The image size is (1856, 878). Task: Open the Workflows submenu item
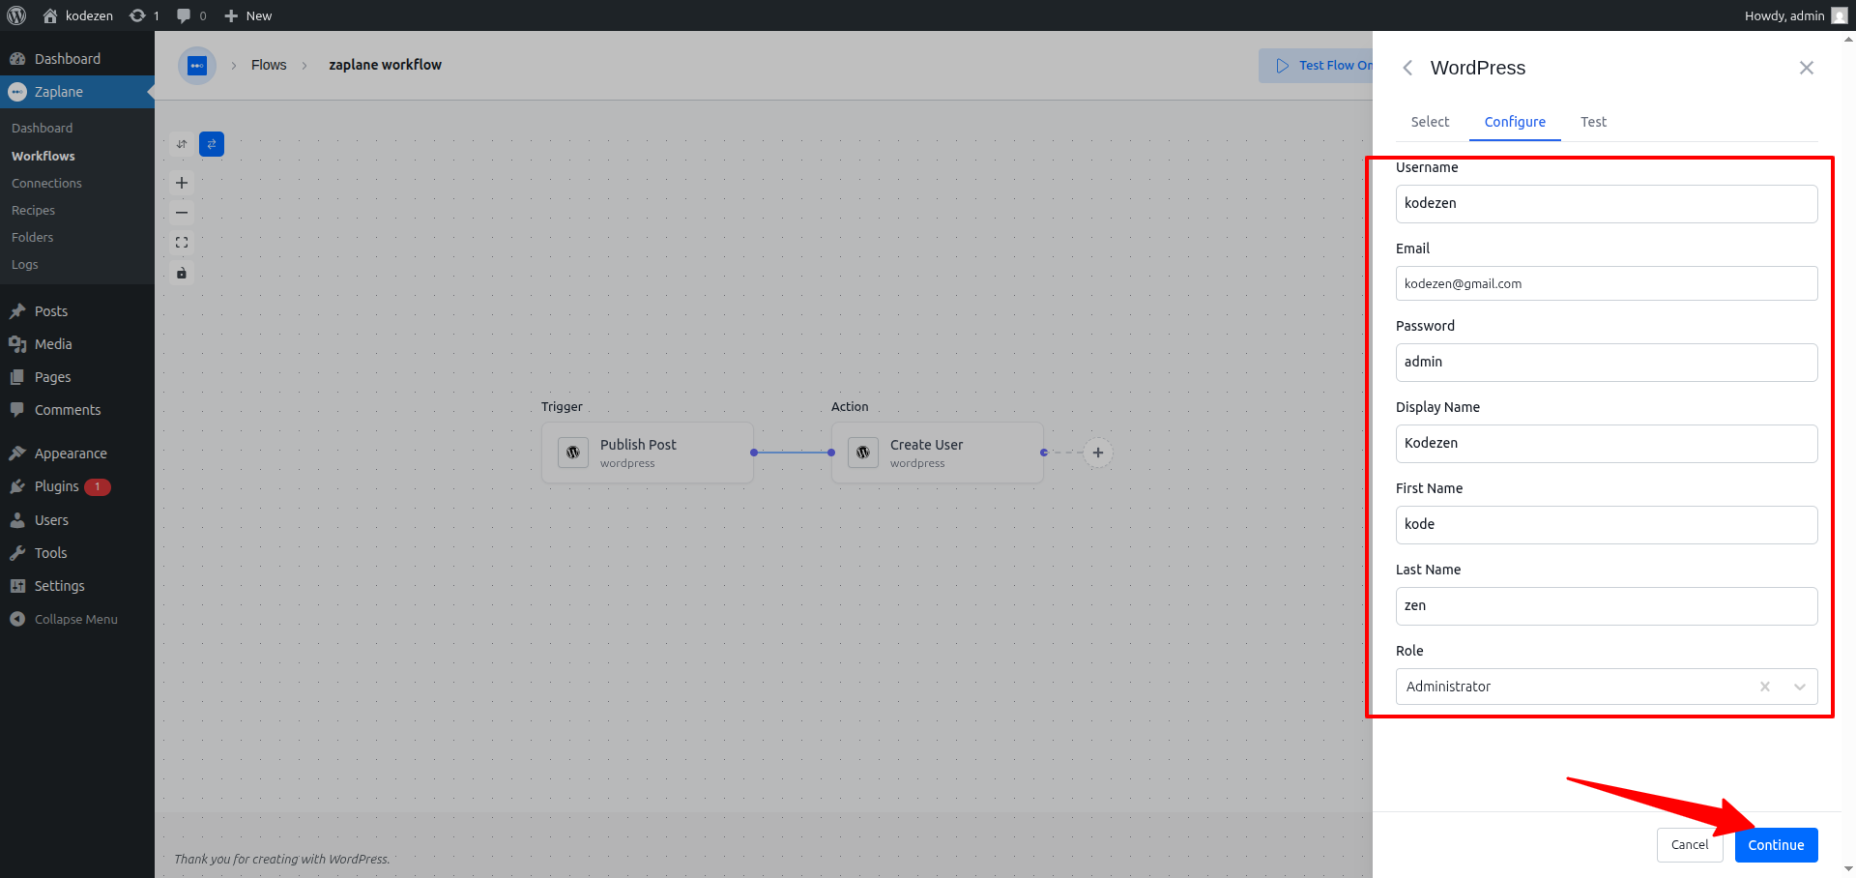[x=43, y=156]
